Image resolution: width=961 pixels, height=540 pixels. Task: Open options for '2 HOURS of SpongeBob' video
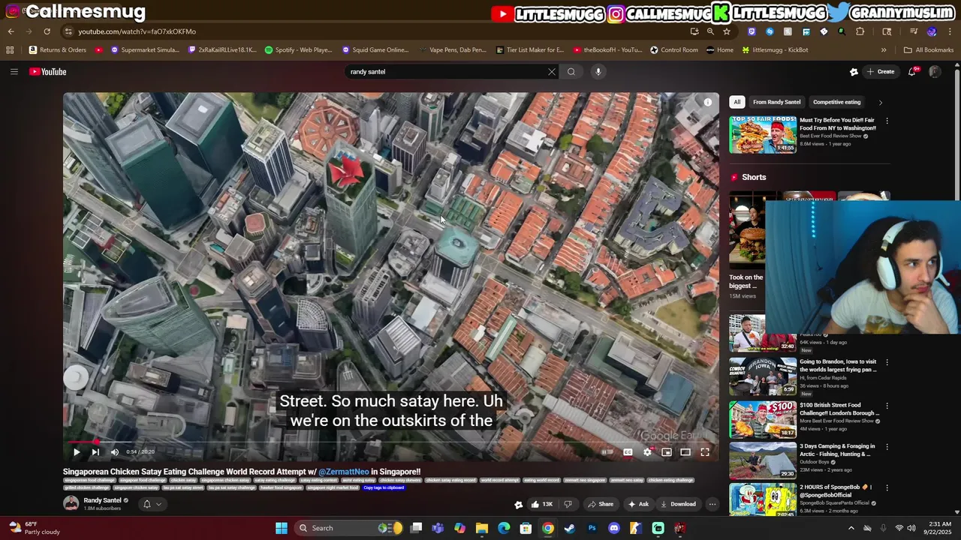tap(887, 487)
